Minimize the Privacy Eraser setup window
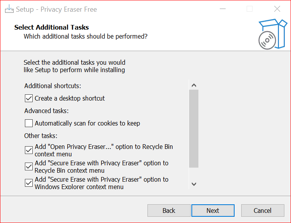291x223 pixels. (222, 9)
